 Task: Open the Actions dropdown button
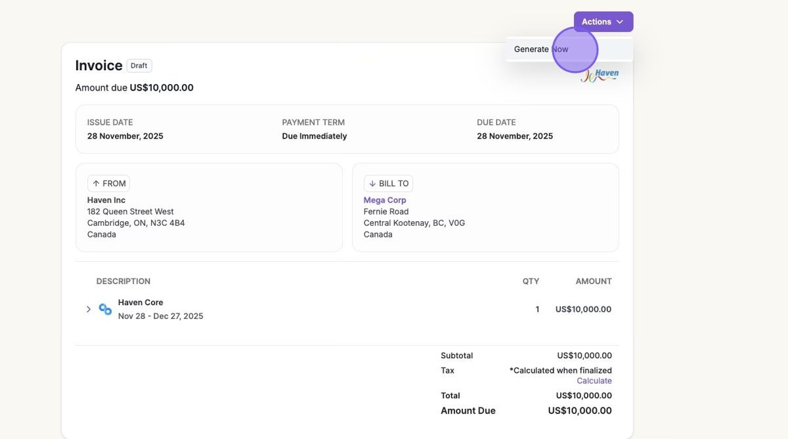tap(603, 22)
